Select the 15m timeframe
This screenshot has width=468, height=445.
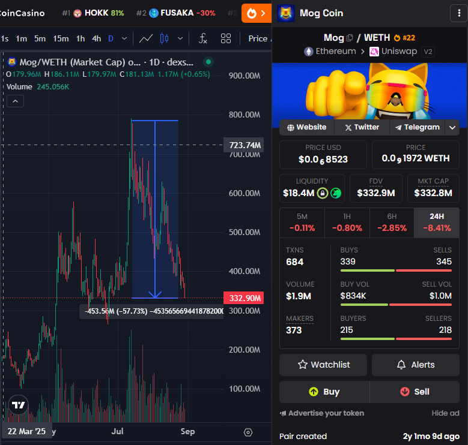(x=61, y=39)
